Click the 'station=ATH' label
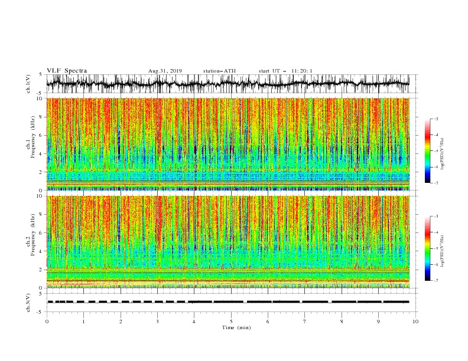 [219, 71]
